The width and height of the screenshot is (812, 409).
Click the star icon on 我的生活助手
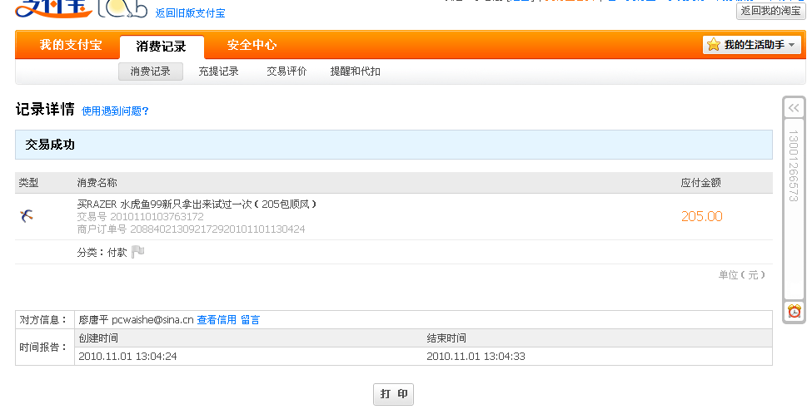tap(714, 45)
